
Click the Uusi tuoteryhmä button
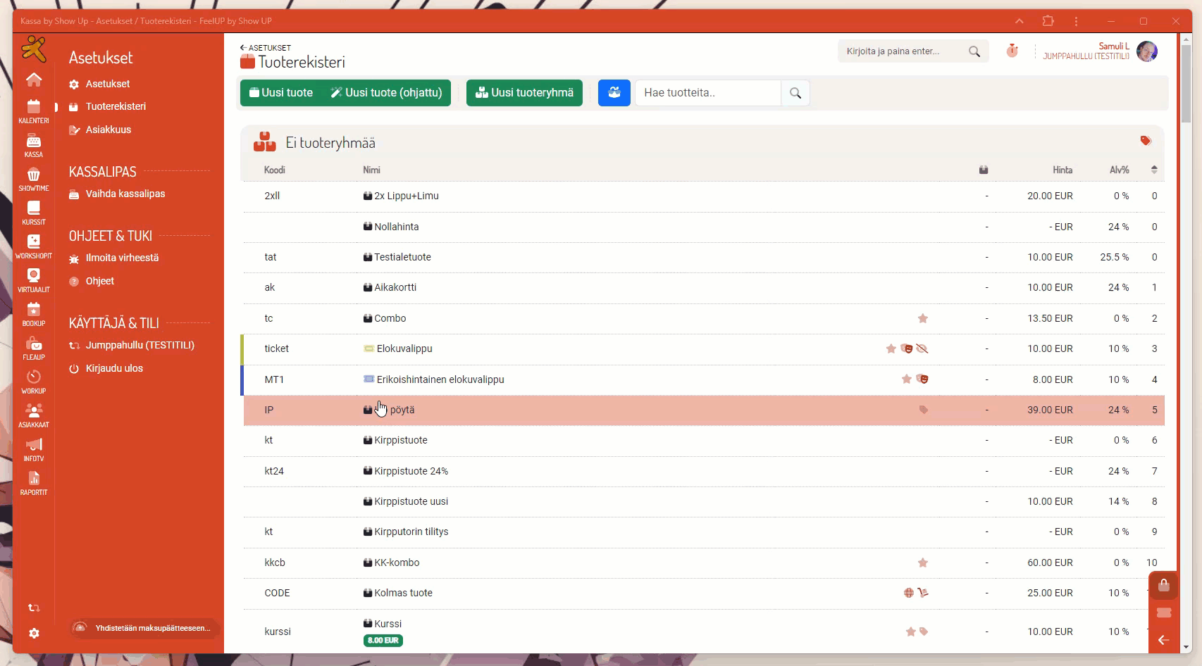tap(524, 93)
